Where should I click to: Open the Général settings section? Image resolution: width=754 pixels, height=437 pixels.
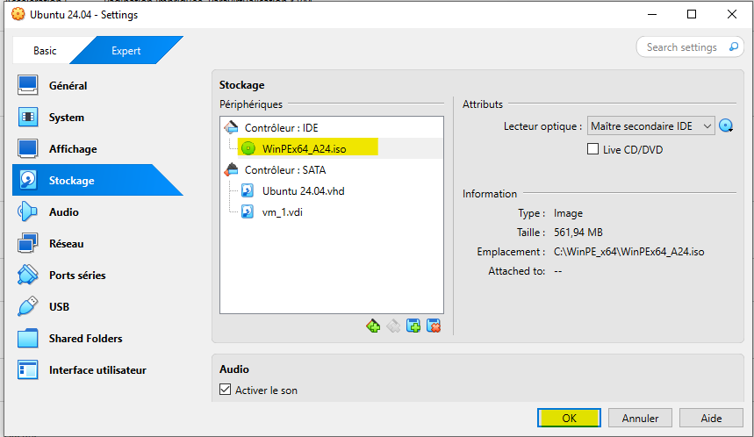[x=68, y=86]
